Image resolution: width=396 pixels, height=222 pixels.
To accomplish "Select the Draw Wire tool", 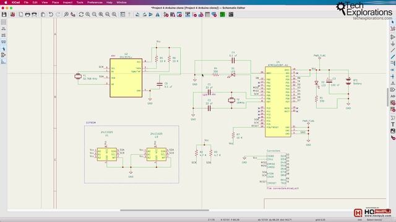I will (x=393, y=51).
